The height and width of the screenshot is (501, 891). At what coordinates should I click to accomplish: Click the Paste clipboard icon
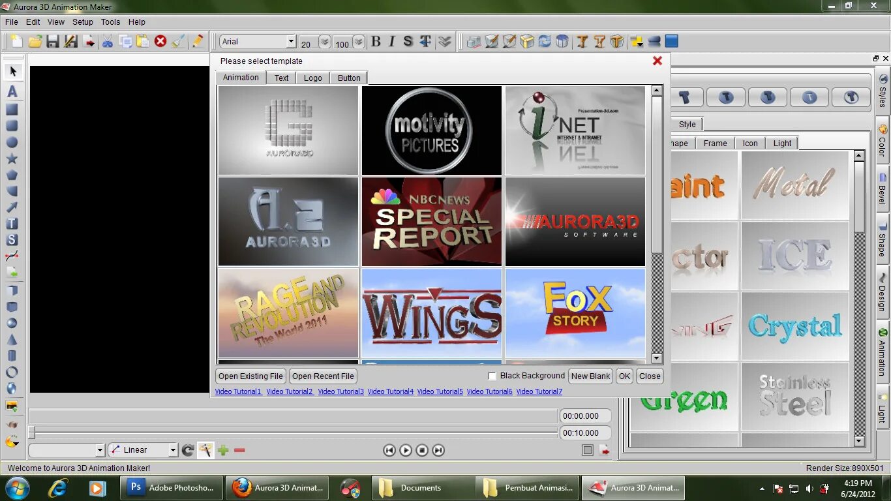(x=143, y=42)
